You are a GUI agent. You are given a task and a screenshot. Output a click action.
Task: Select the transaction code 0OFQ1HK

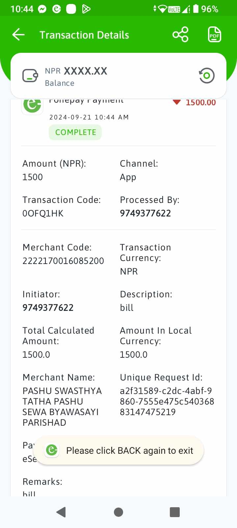pos(43,214)
